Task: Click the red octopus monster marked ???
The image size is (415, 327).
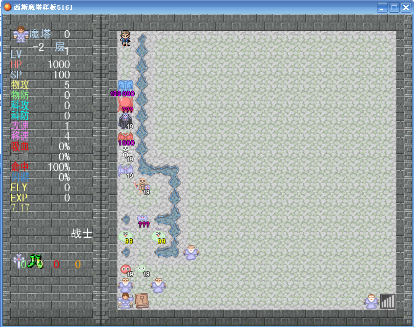Action: coord(126,105)
